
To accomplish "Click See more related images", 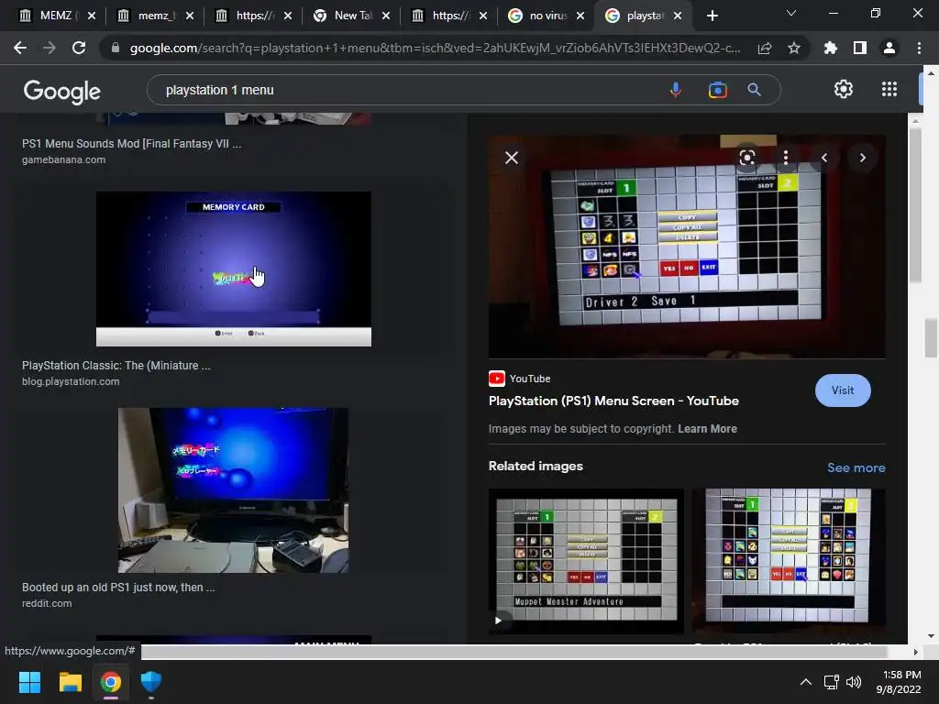I will pos(856,467).
